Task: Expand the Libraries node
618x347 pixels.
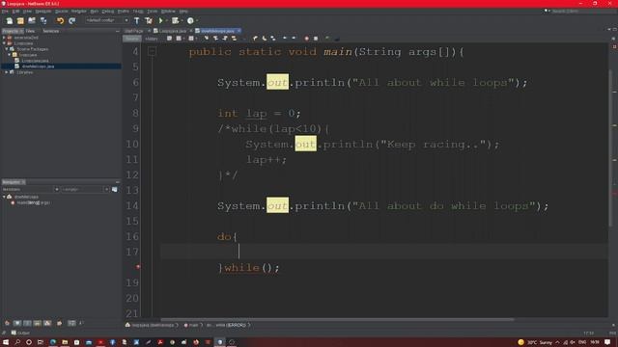Action: pos(7,72)
